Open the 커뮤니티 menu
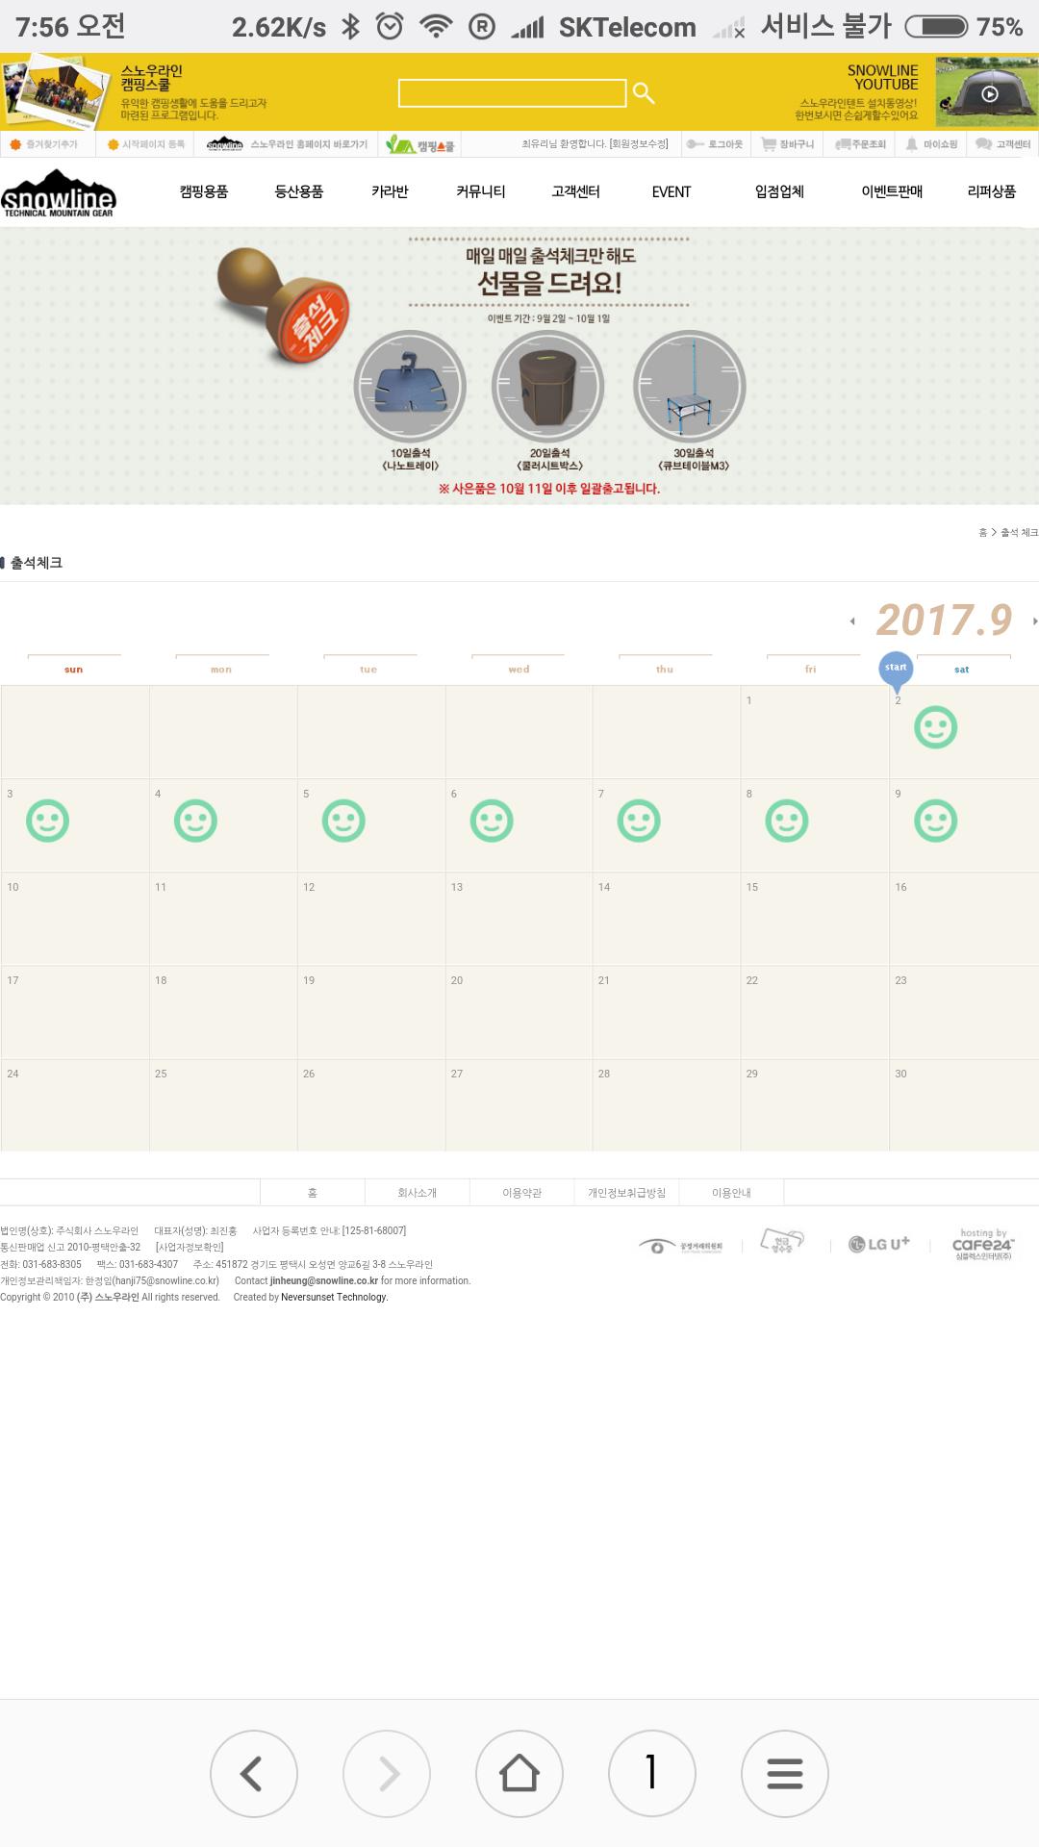This screenshot has height=1847, width=1039. [480, 191]
